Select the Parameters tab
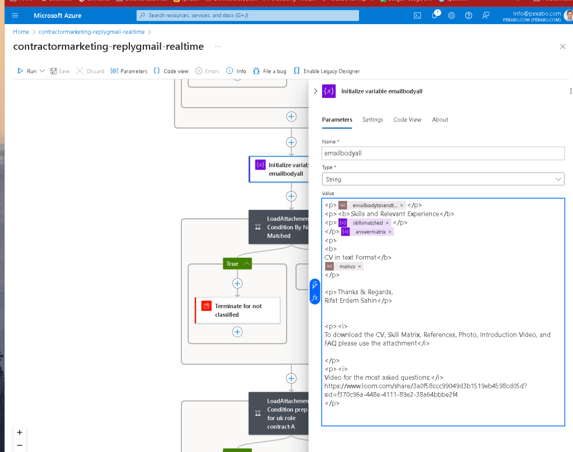The width and height of the screenshot is (573, 452). [x=337, y=120]
